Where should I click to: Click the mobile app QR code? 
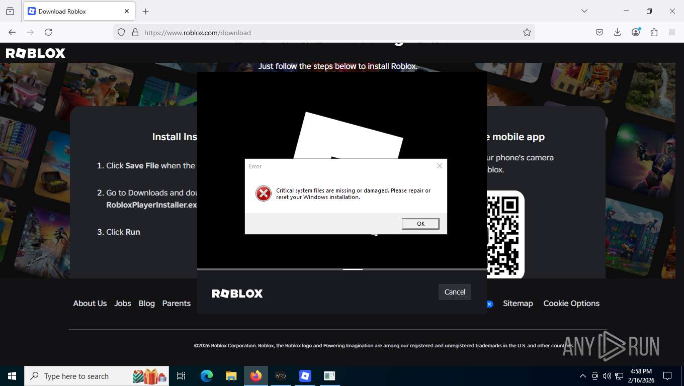tap(505, 235)
